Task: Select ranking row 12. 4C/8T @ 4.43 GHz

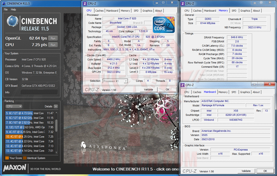Action: 29,146
